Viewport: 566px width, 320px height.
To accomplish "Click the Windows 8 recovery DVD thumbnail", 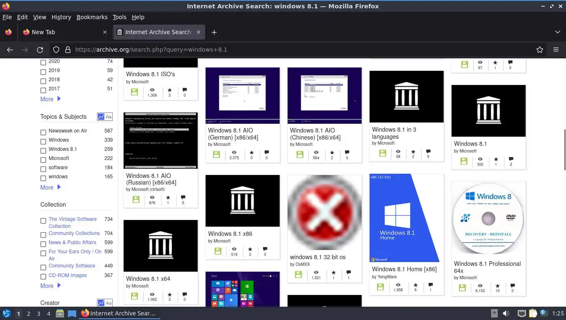I will click(489, 218).
